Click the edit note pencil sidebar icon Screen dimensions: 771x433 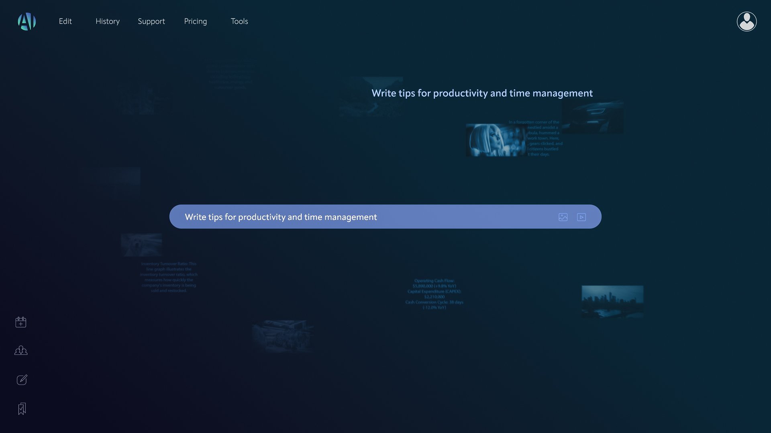click(x=22, y=380)
